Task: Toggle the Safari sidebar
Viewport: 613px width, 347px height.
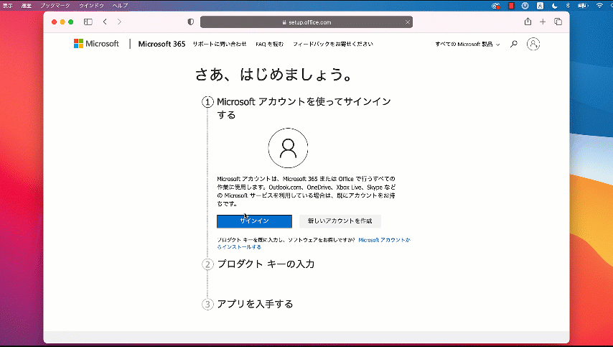Action: pos(88,22)
